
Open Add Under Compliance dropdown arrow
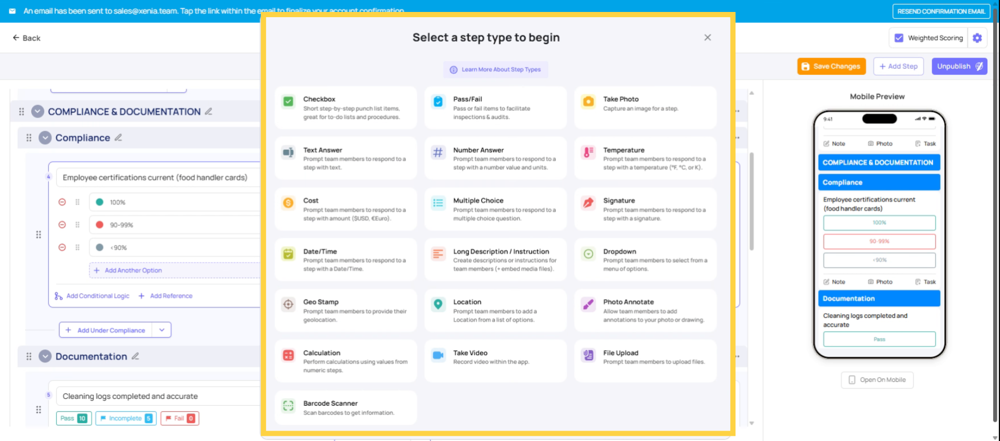click(161, 330)
